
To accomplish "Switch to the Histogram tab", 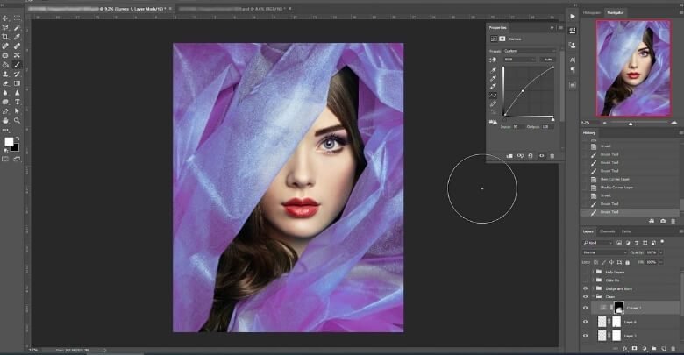I will [x=592, y=12].
